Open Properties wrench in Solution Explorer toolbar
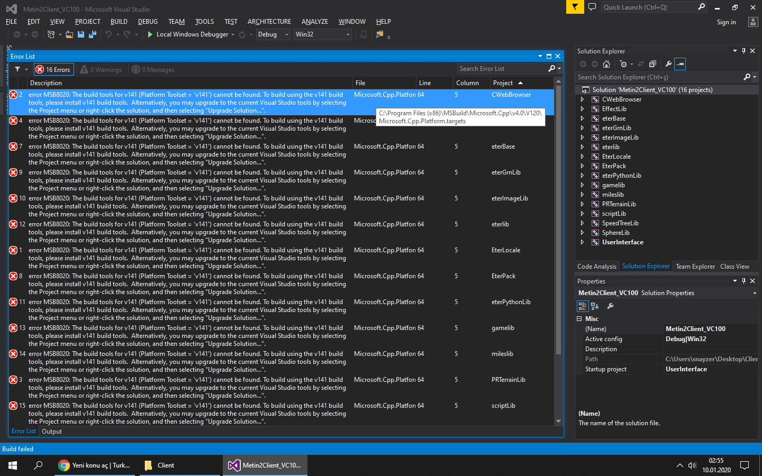Viewport: 762px width, 476px height. (668, 64)
